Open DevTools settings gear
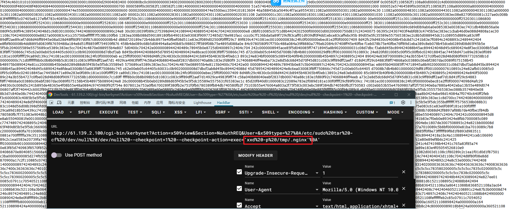 [x=403, y=102]
